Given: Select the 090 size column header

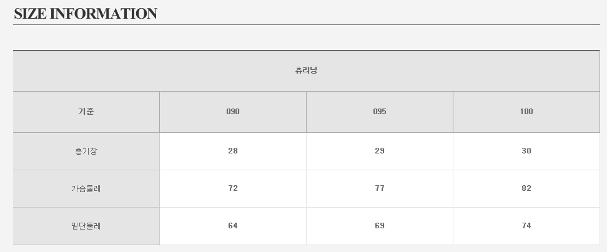Looking at the screenshot, I should point(233,112).
